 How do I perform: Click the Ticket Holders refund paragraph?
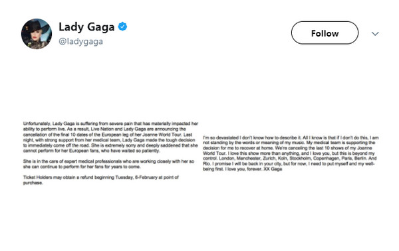pos(101,180)
